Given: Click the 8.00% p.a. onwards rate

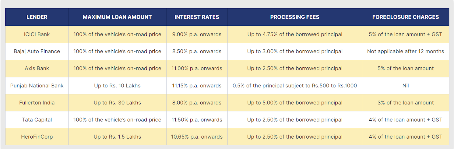Looking at the screenshot, I should point(197,103).
